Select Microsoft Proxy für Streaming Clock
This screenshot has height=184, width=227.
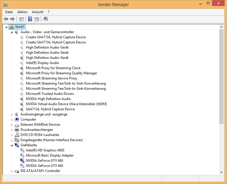click(x=53, y=68)
